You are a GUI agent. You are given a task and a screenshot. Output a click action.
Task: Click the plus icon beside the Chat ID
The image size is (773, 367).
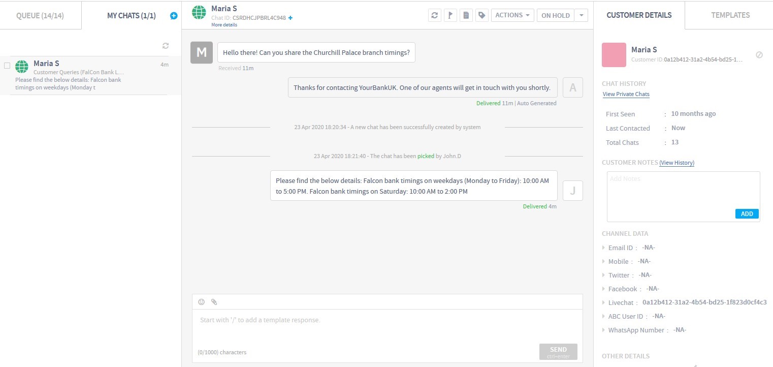coord(289,17)
